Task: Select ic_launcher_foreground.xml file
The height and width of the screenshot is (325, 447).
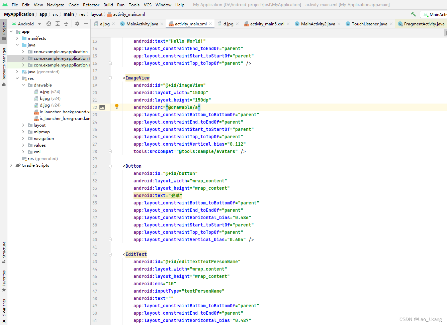Action: coord(62,118)
